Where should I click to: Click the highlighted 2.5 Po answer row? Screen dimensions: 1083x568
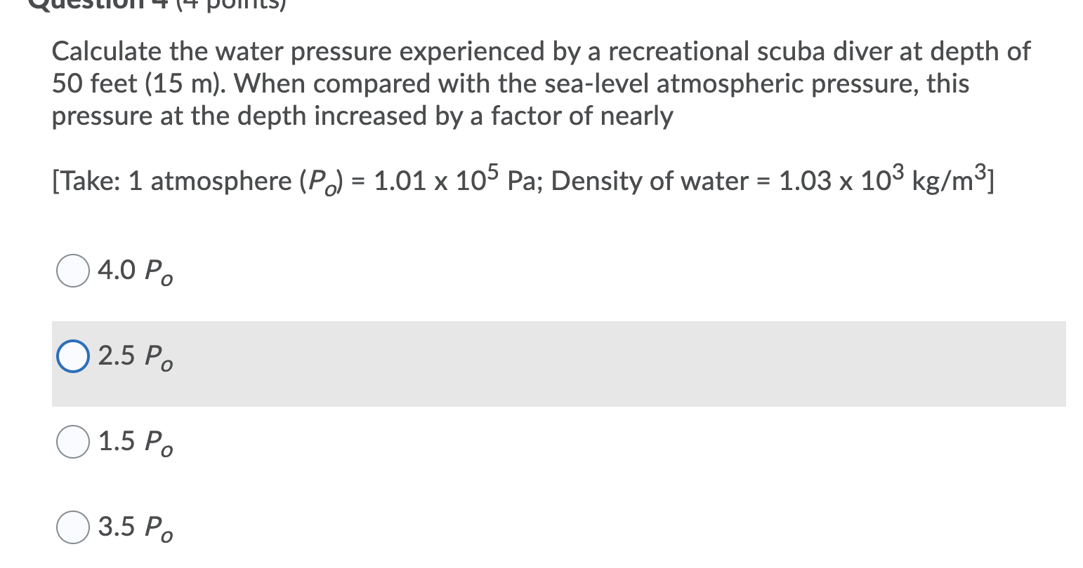pos(492,363)
